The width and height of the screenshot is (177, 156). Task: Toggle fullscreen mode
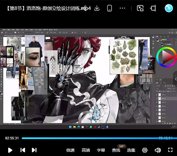coord(171,150)
